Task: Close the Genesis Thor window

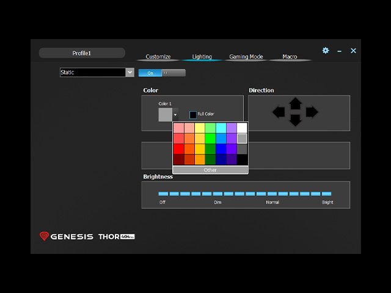Action: (353, 51)
